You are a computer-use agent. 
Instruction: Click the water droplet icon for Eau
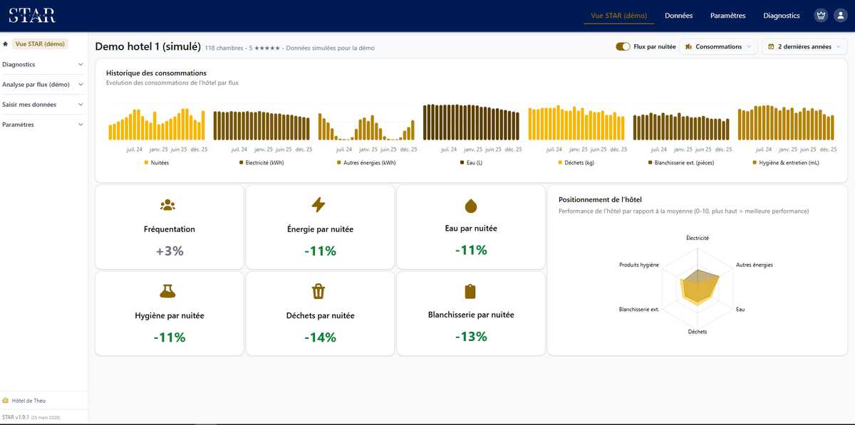[470, 206]
